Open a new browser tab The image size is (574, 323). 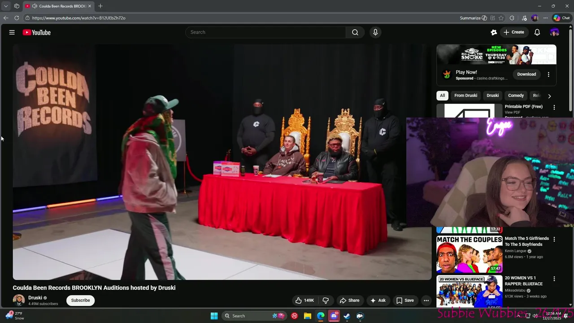coord(100,6)
